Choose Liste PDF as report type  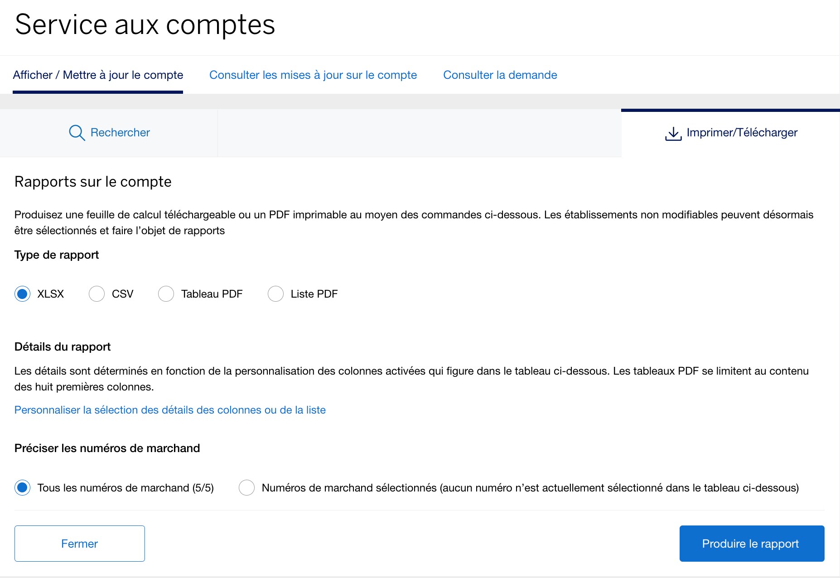pos(275,294)
